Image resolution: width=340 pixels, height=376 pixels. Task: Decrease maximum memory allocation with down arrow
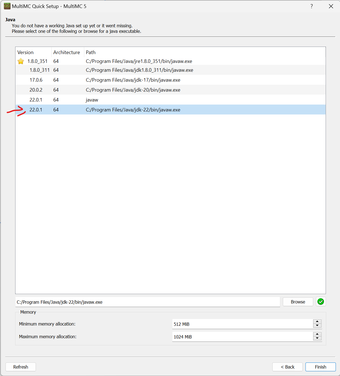pos(317,338)
